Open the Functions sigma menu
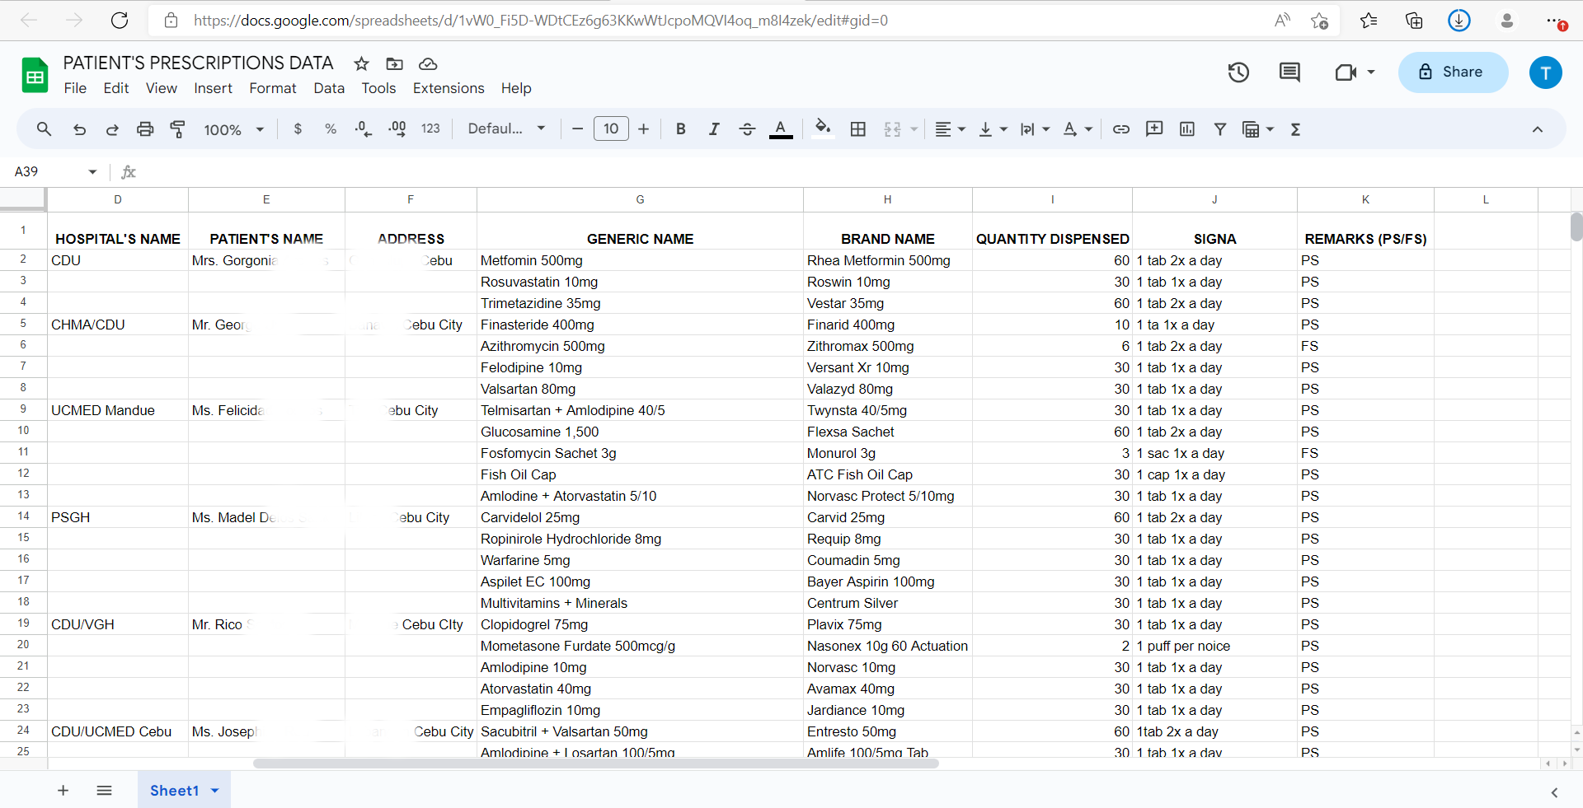 (x=1295, y=129)
